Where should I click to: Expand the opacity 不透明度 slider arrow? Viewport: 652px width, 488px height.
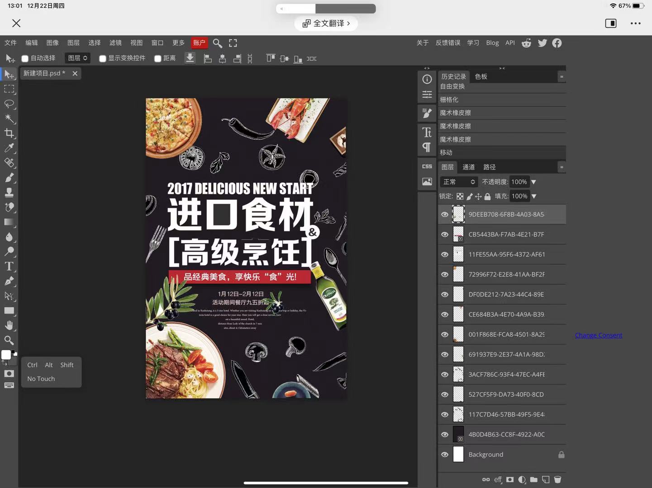pos(534,182)
